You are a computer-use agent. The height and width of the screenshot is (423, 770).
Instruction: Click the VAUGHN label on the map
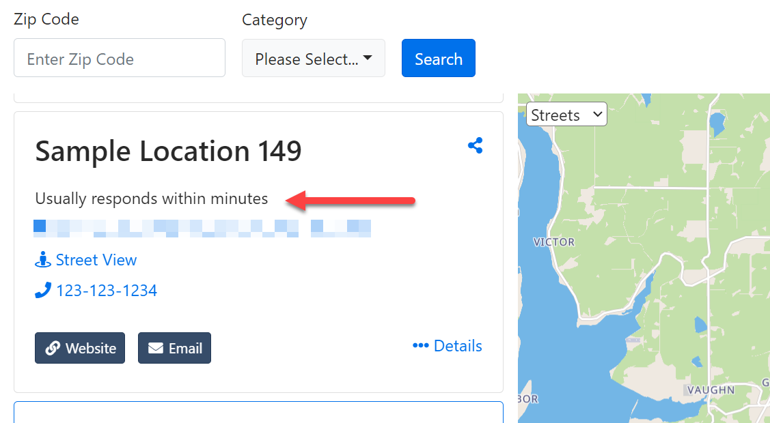711,390
